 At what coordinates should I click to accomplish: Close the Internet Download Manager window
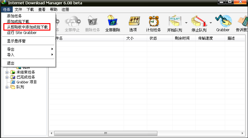click(x=240, y=2)
